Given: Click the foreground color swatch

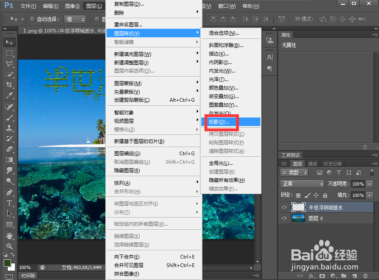Looking at the screenshot, I should point(7,263).
